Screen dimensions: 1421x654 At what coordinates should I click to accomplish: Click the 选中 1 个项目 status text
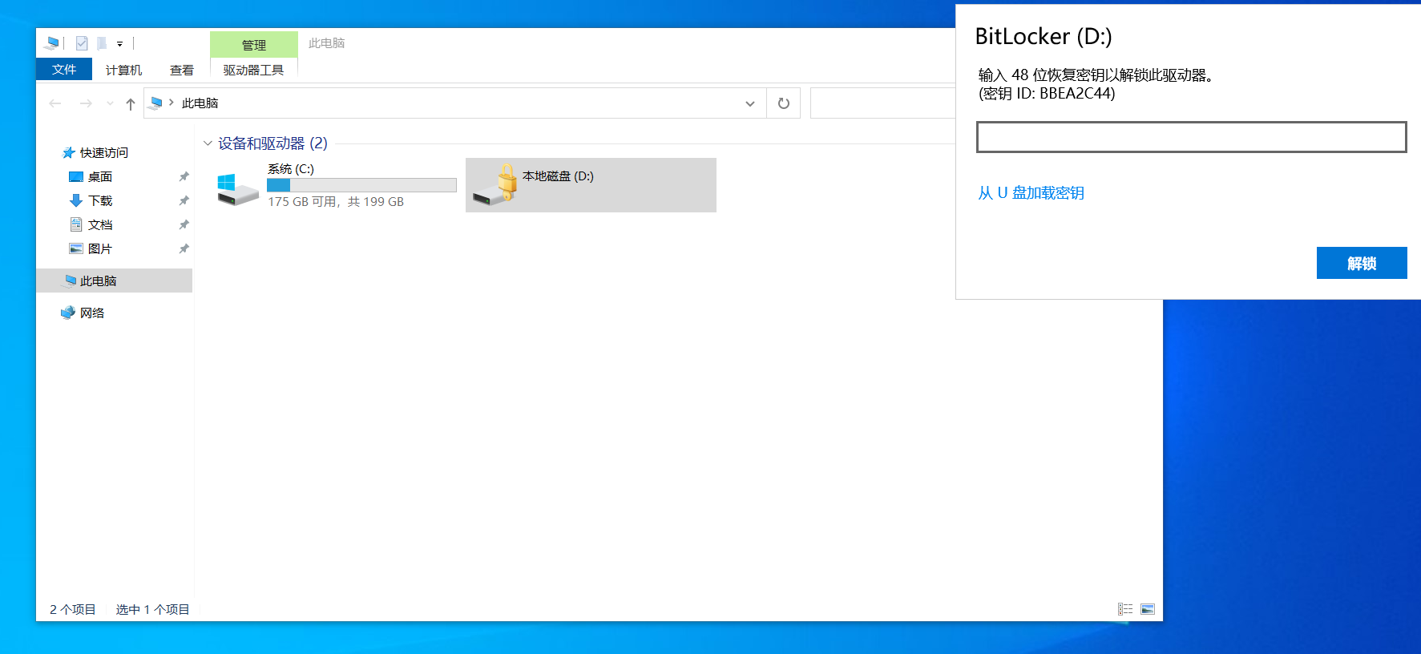(x=152, y=609)
